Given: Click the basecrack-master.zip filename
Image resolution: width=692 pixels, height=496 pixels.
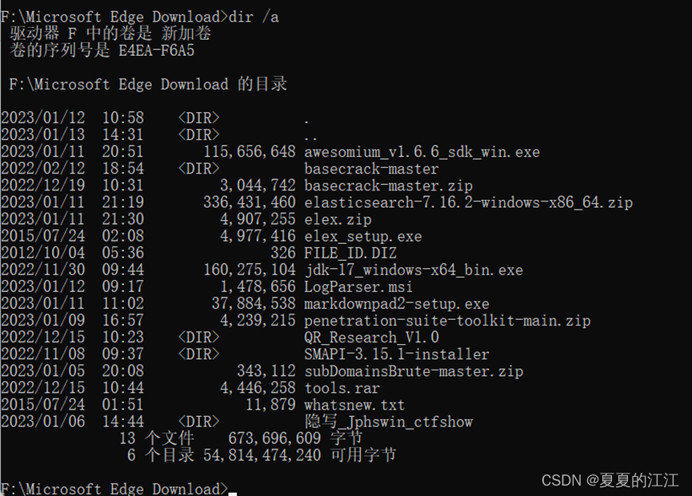Looking at the screenshot, I should 388,186.
